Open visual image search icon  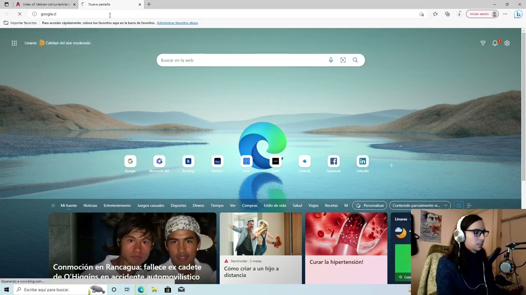point(343,60)
